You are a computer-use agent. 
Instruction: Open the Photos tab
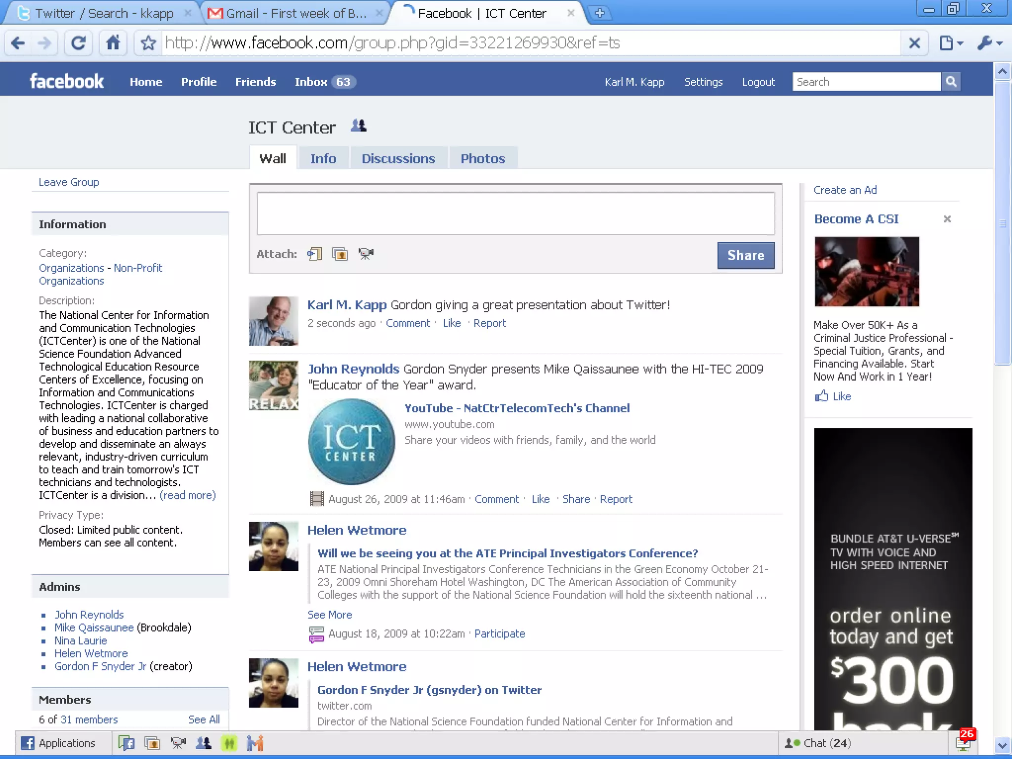[x=483, y=159]
